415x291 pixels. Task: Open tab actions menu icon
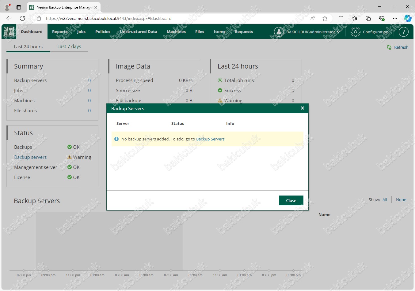tap(19, 7)
